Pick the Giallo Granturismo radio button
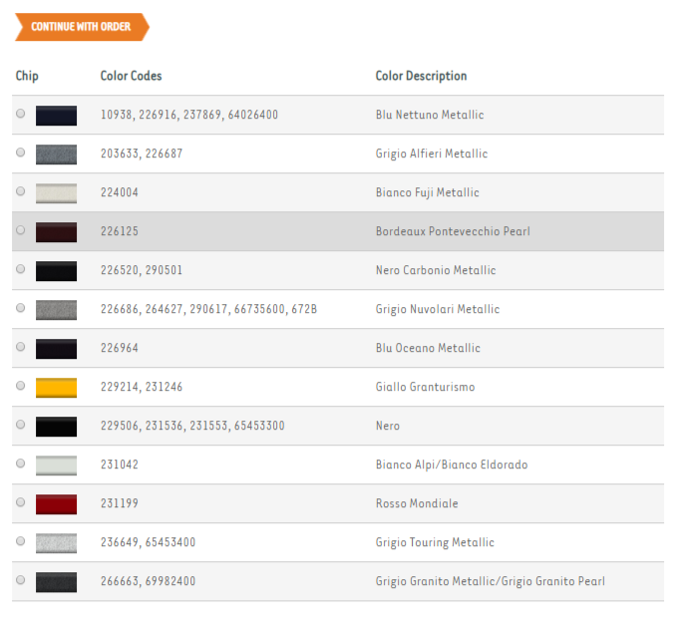The width and height of the screenshot is (685, 625). [21, 386]
